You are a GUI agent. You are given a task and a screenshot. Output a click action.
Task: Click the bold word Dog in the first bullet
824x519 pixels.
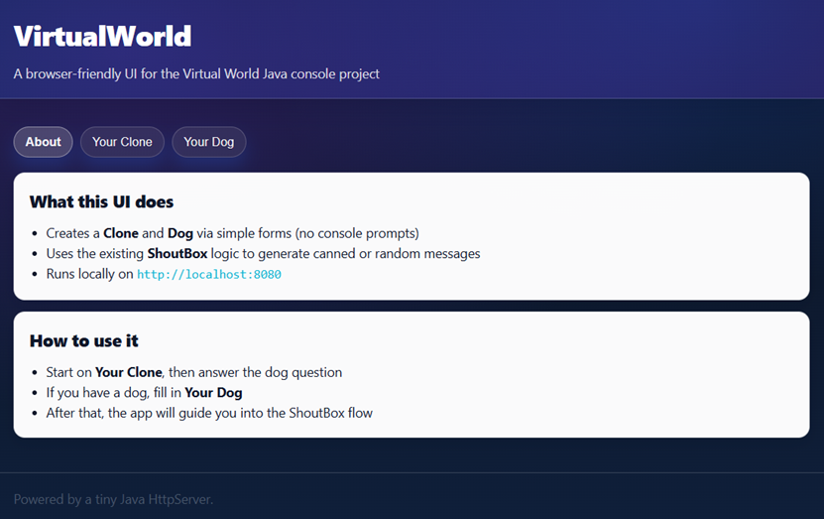pos(180,233)
